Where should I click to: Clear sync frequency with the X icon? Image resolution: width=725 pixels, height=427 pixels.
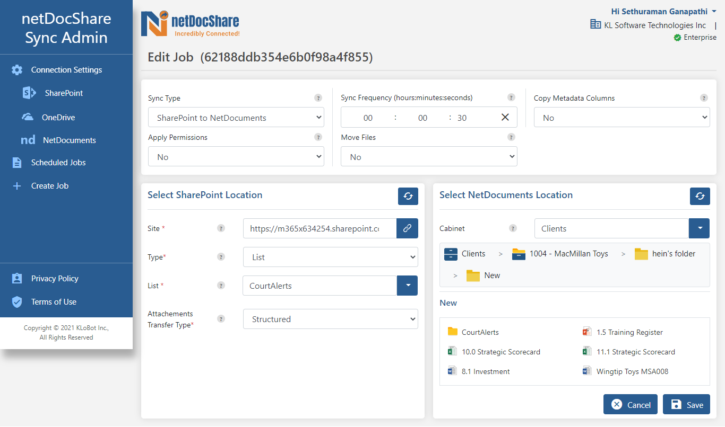[x=505, y=117]
